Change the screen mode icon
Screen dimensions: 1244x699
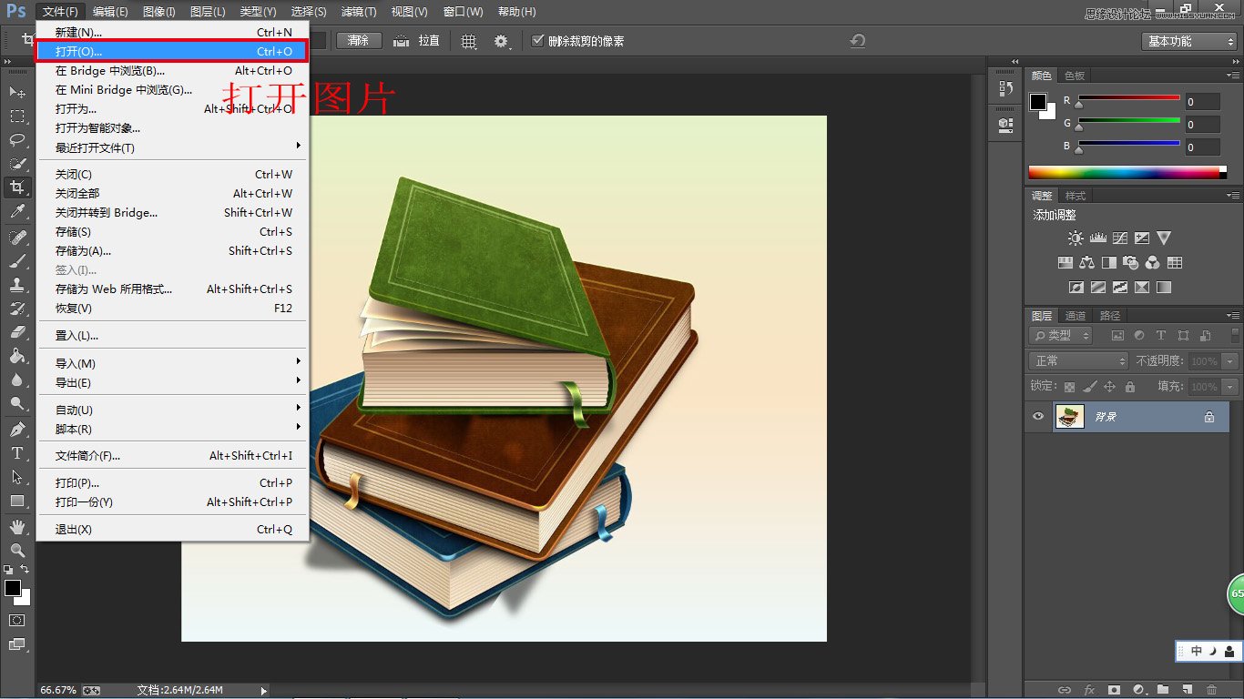[17, 644]
